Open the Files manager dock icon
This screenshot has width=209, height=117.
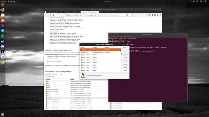pos(3,15)
